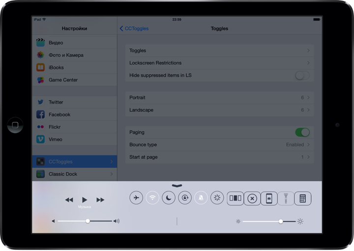
Task: Open Twitter settings
Action: click(75, 102)
